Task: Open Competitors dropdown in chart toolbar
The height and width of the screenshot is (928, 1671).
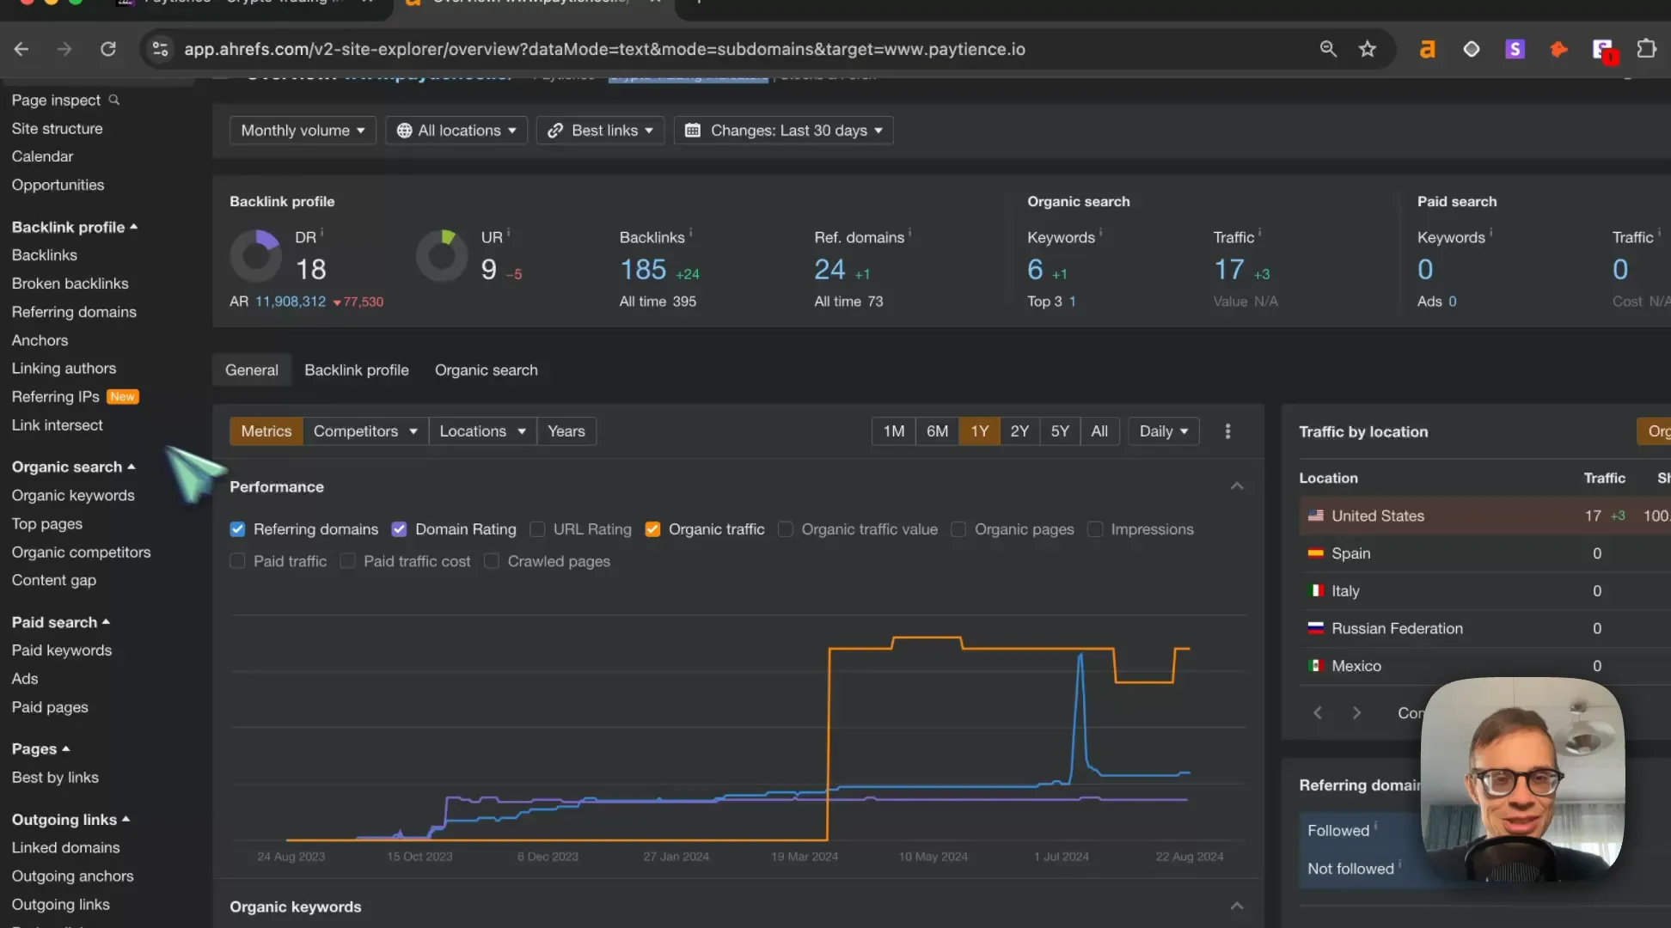Action: point(365,431)
